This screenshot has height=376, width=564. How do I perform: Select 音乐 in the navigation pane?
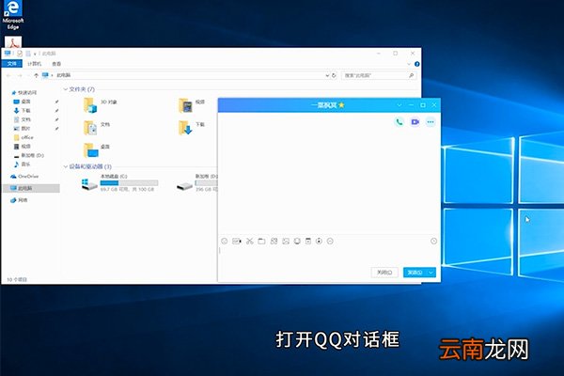click(x=23, y=164)
